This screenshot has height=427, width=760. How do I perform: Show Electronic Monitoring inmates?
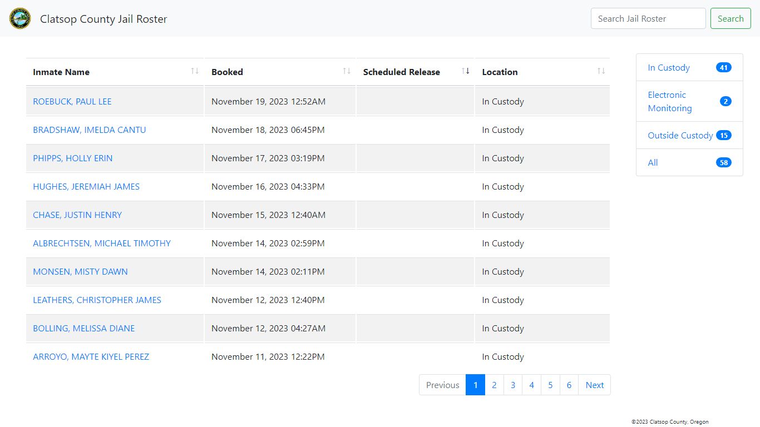click(x=669, y=101)
